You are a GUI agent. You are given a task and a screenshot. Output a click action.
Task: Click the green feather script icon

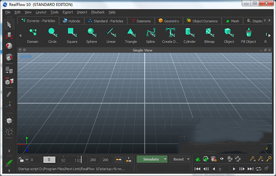pyautogui.click(x=9, y=163)
